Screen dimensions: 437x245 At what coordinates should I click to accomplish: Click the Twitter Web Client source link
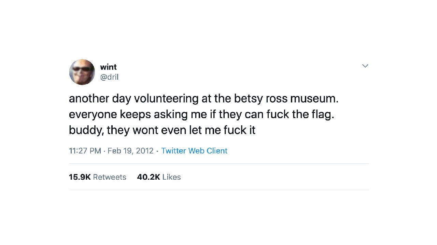194,151
